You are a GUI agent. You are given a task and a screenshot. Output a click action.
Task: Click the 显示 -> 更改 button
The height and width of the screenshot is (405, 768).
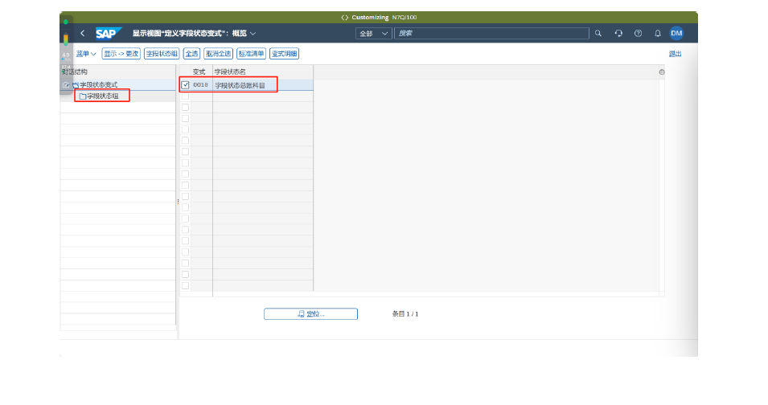121,54
